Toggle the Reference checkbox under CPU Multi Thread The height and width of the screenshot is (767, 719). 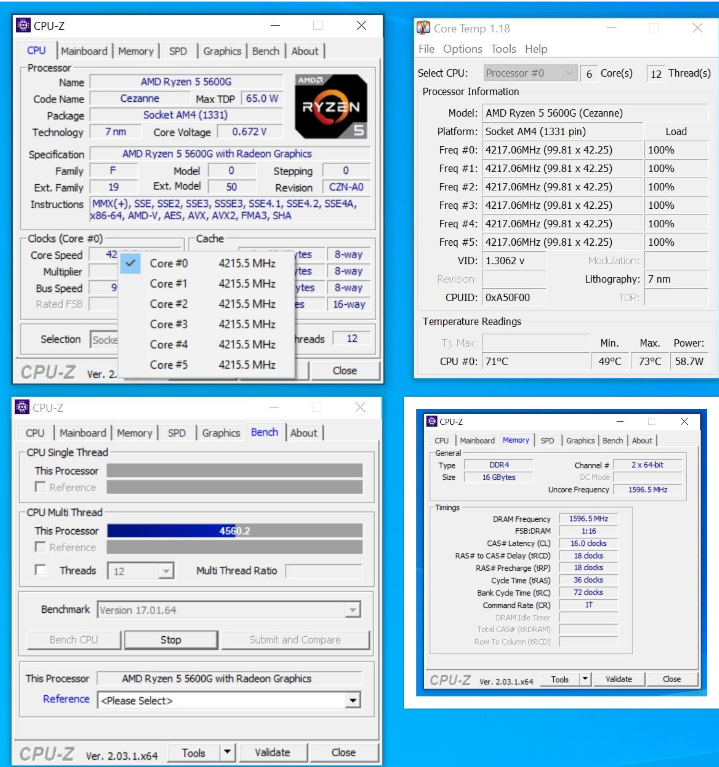pos(40,547)
